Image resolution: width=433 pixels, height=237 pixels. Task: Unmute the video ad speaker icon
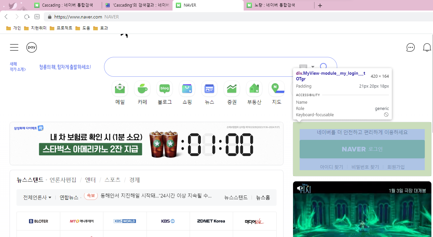point(300,188)
